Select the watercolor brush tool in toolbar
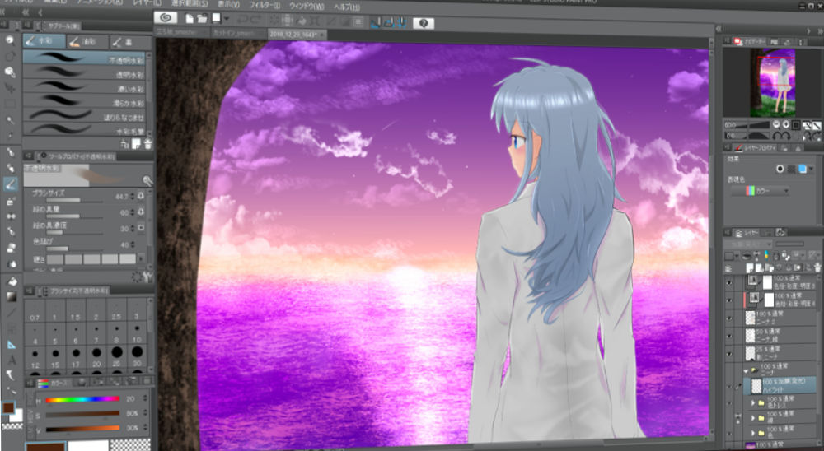The width and height of the screenshot is (824, 451). pos(11,184)
